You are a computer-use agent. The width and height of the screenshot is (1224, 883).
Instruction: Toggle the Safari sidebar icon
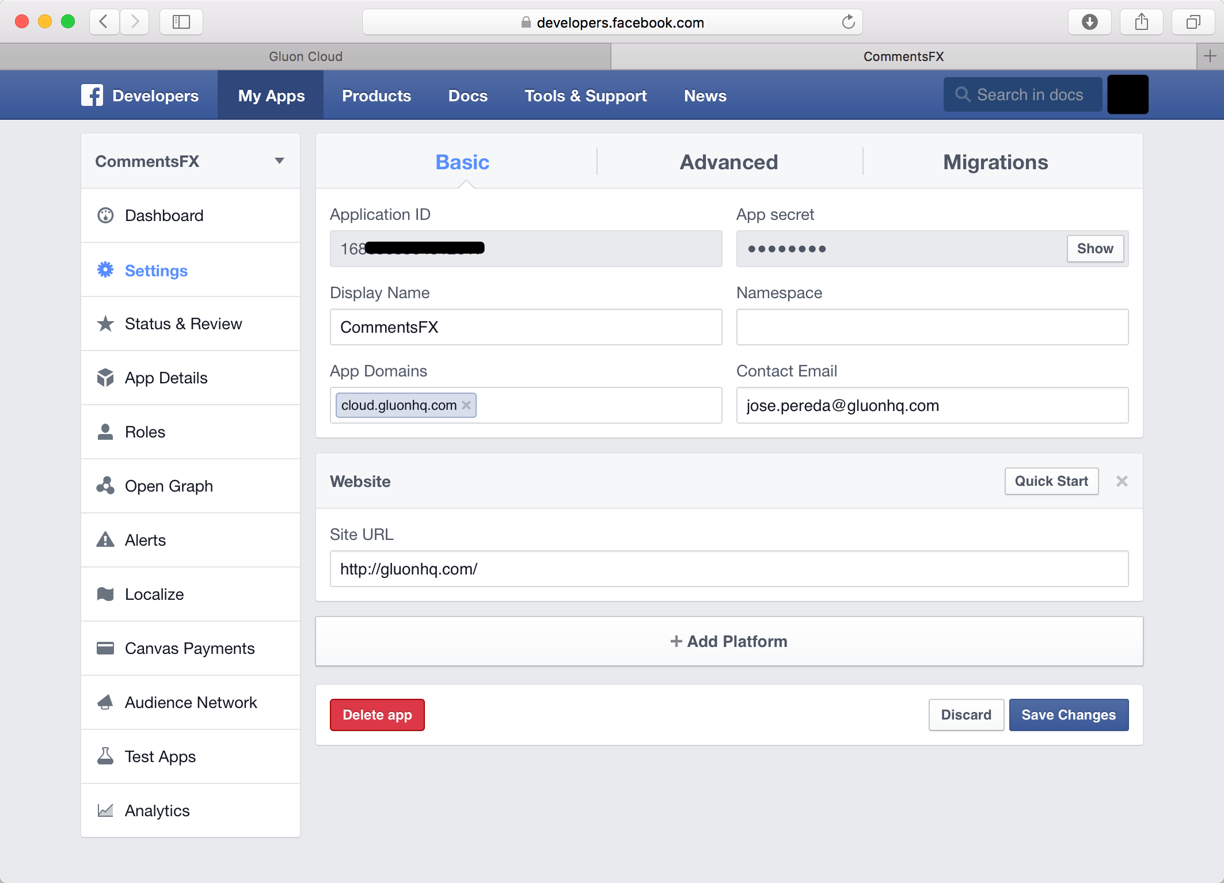point(181,22)
